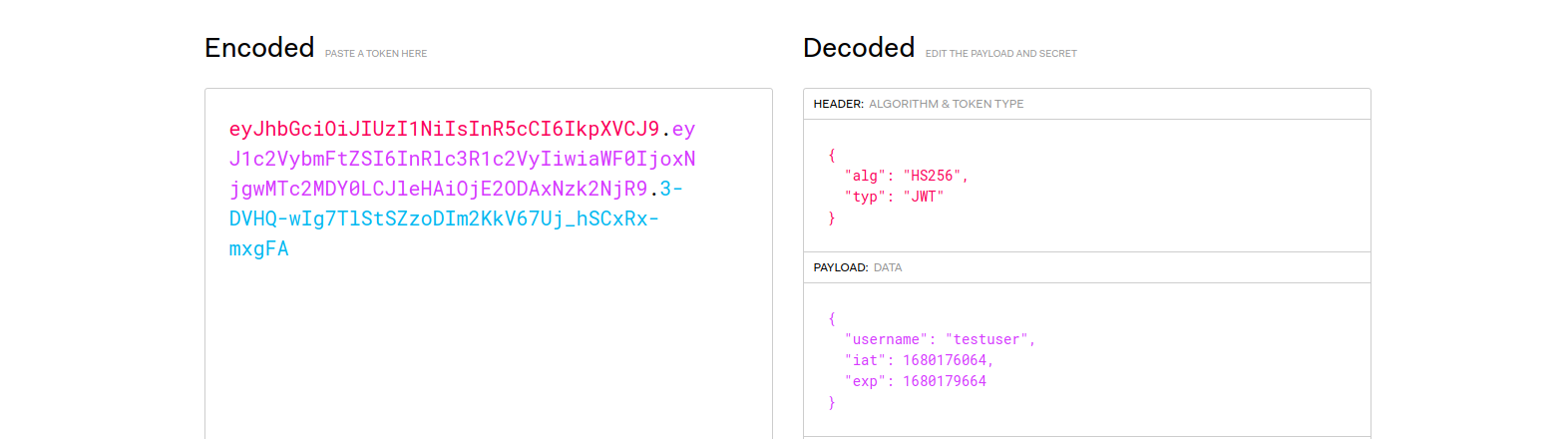Click the "HEADER: Algorithm & Token Type" section label
The width and height of the screenshot is (1568, 439).
point(918,104)
